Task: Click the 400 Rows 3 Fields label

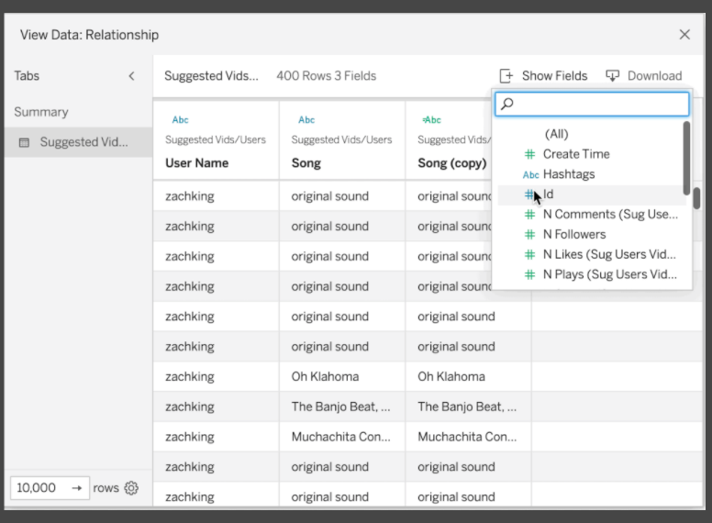Action: click(327, 76)
